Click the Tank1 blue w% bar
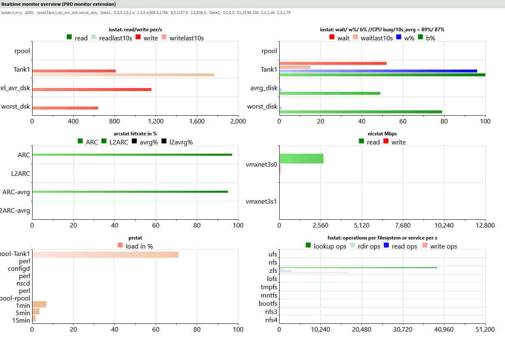The height and width of the screenshot is (337, 505). pos(378,71)
